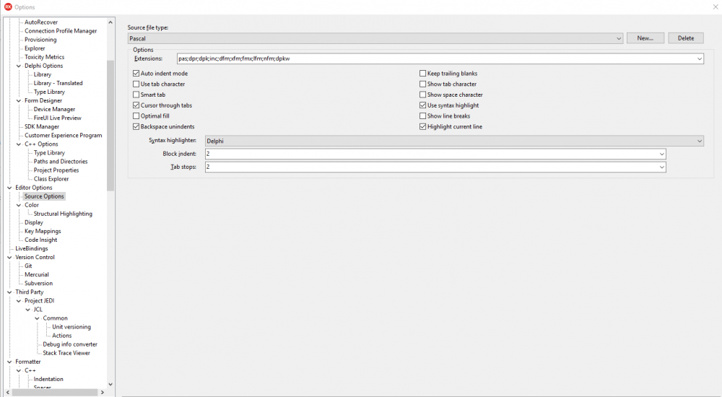
Task: Collapse the Delphi Options tree node
Action: [19, 66]
